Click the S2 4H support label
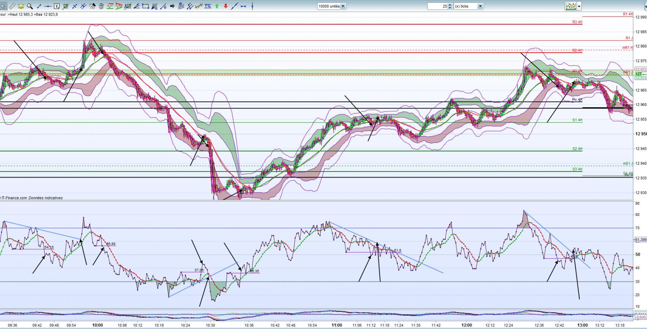 click(x=577, y=149)
